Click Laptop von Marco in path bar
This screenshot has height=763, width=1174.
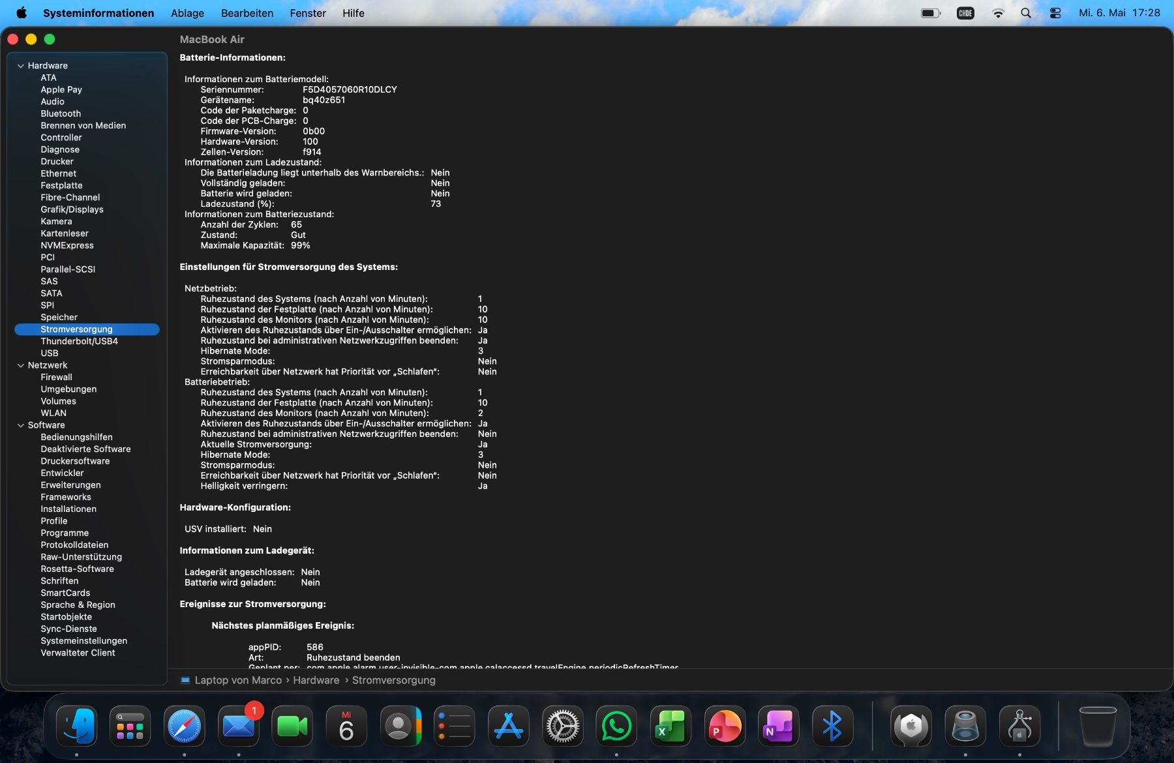(x=238, y=680)
